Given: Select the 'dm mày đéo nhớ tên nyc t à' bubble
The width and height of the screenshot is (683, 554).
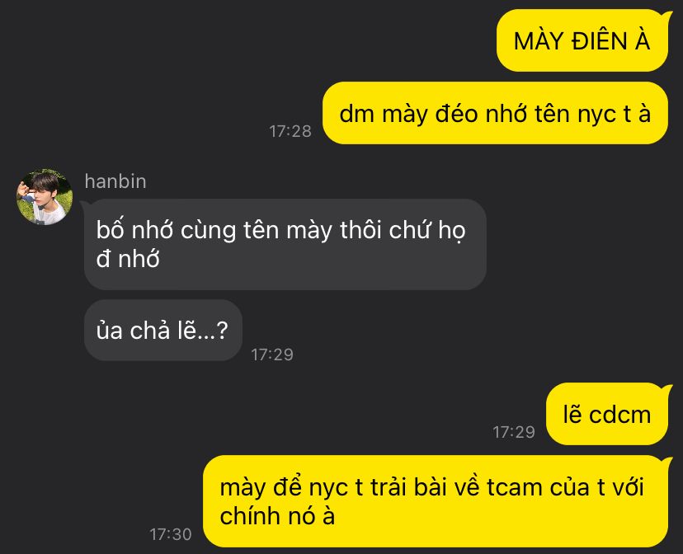Looking at the screenshot, I should point(495,113).
